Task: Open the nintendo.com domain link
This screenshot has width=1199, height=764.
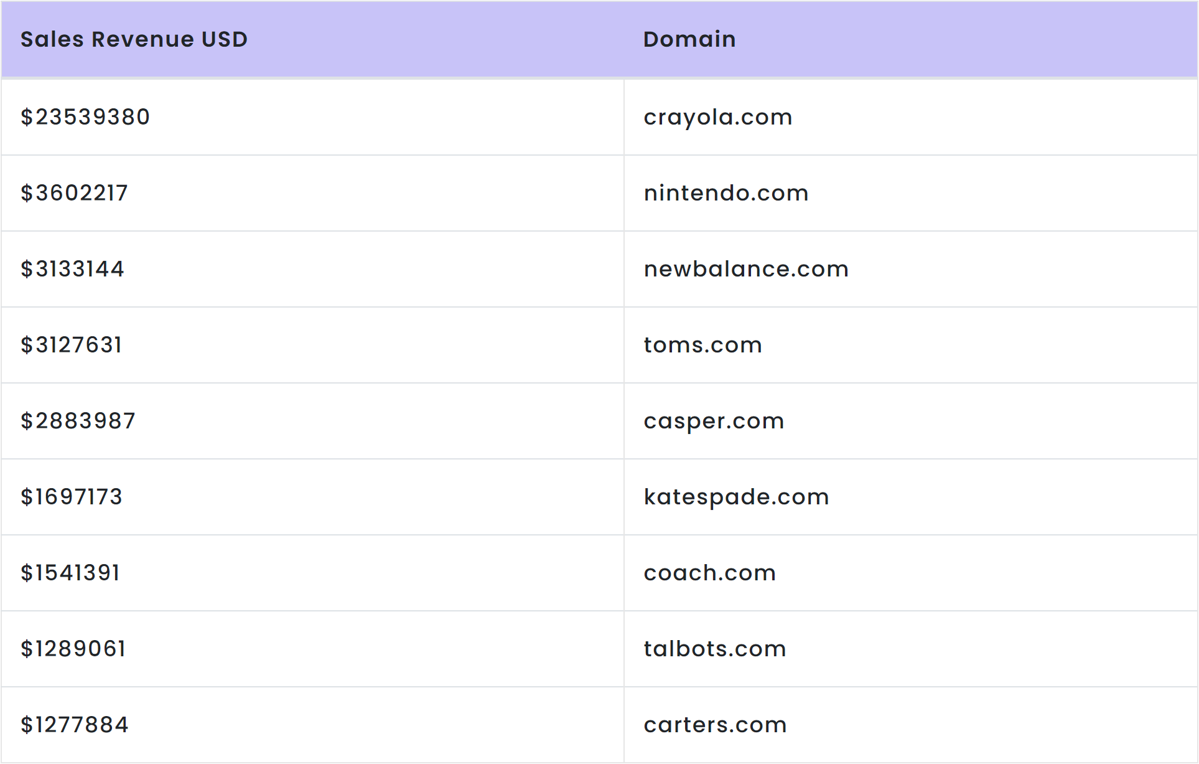Action: tap(726, 193)
